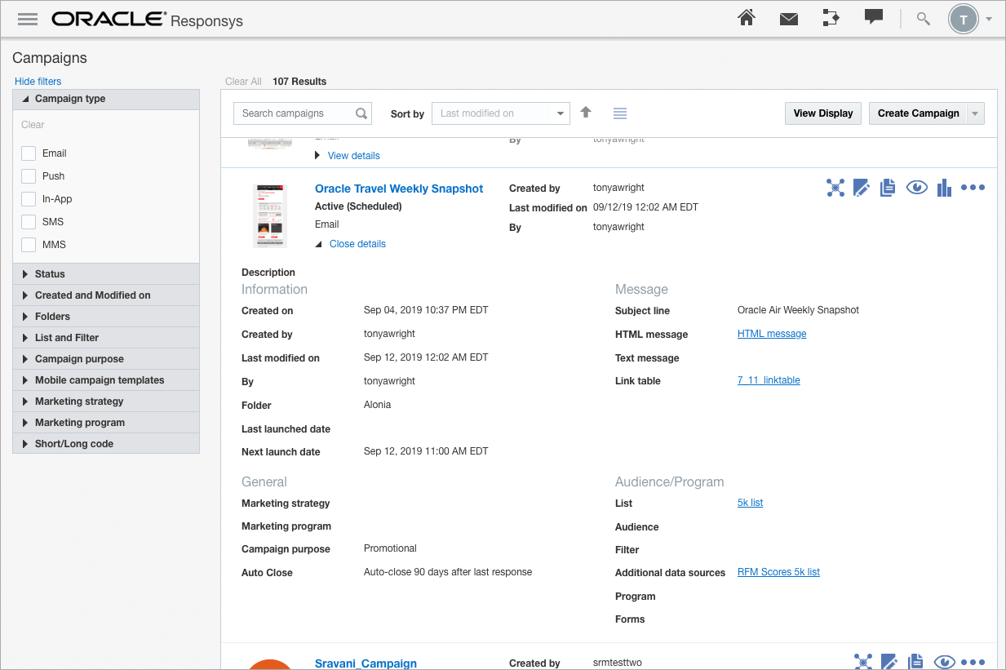The image size is (1006, 670).
Task: Open the user avatar T menu
Action: coord(964,20)
